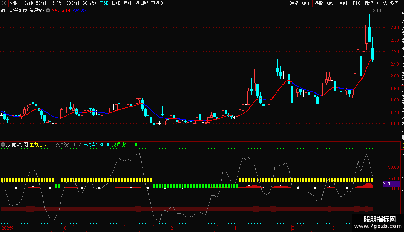Toggle 多股 multi-stock view
404x232 pixels.
coord(319,3)
